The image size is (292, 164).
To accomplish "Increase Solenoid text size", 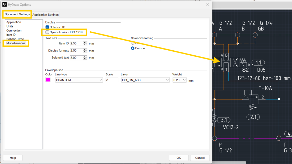I will 85,57.
